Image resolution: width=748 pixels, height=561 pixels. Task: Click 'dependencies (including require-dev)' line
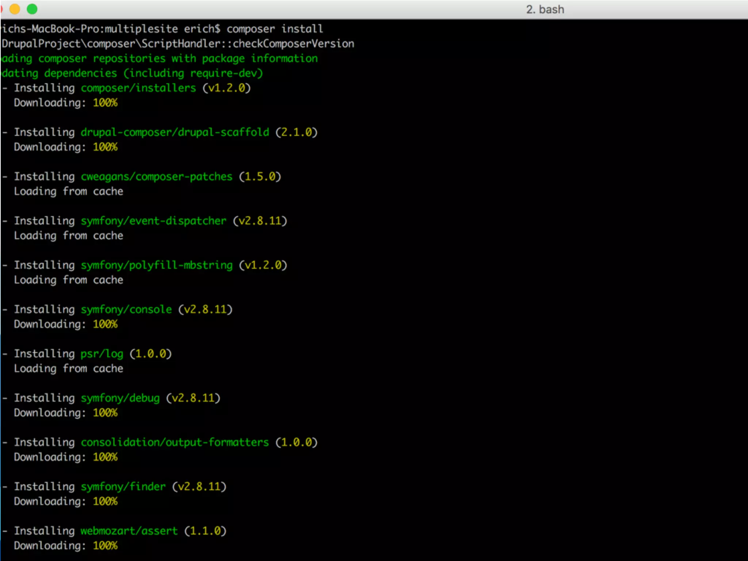pyautogui.click(x=153, y=73)
